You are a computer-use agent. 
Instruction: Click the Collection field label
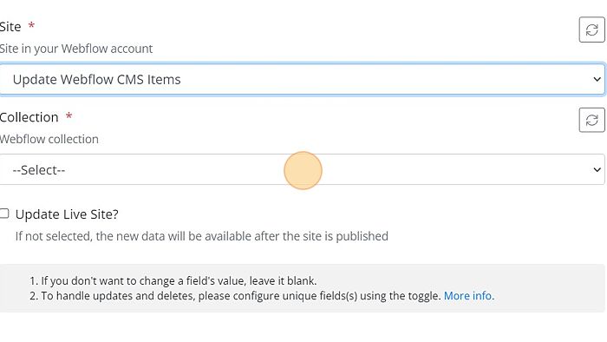pyautogui.click(x=29, y=117)
